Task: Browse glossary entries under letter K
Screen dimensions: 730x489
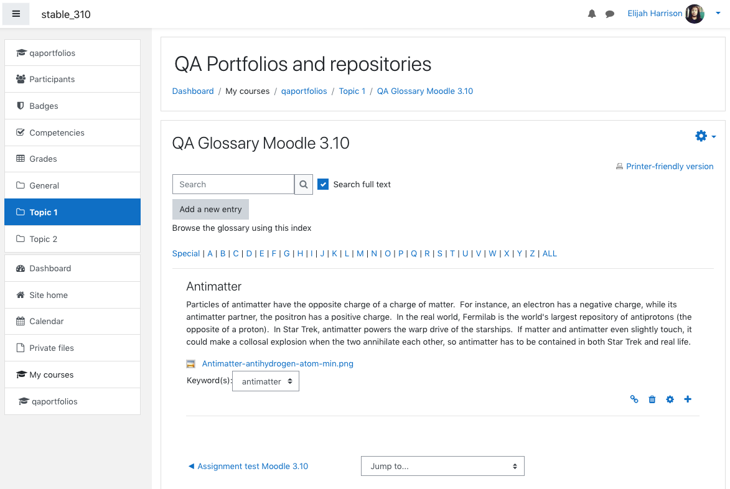Action: (x=334, y=254)
